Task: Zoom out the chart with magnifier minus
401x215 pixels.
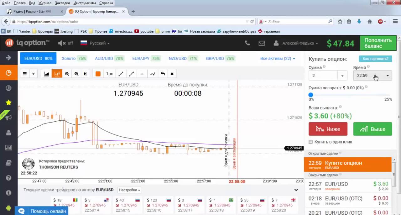Action: [67, 74]
